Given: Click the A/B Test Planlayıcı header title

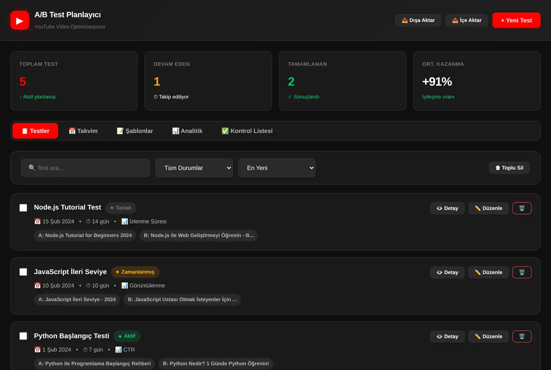Looking at the screenshot, I should coord(67,15).
